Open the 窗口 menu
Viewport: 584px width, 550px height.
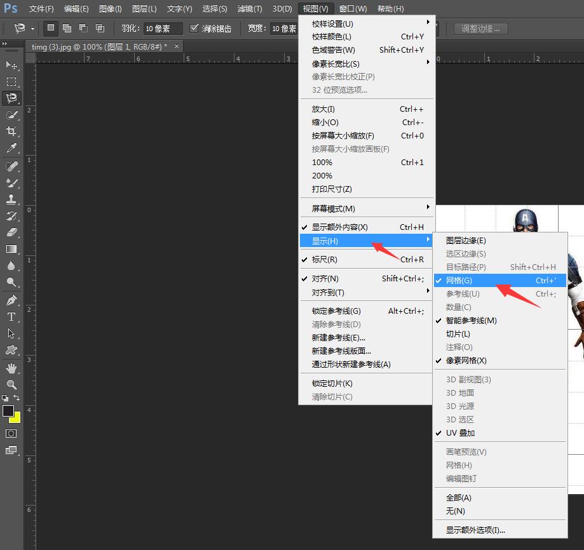(x=352, y=8)
